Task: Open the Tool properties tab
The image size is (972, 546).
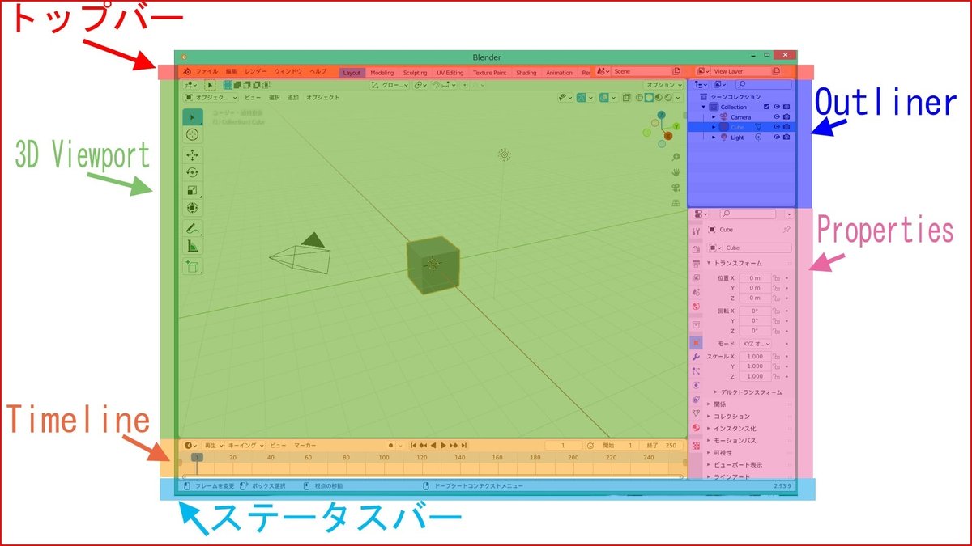Action: 696,232
